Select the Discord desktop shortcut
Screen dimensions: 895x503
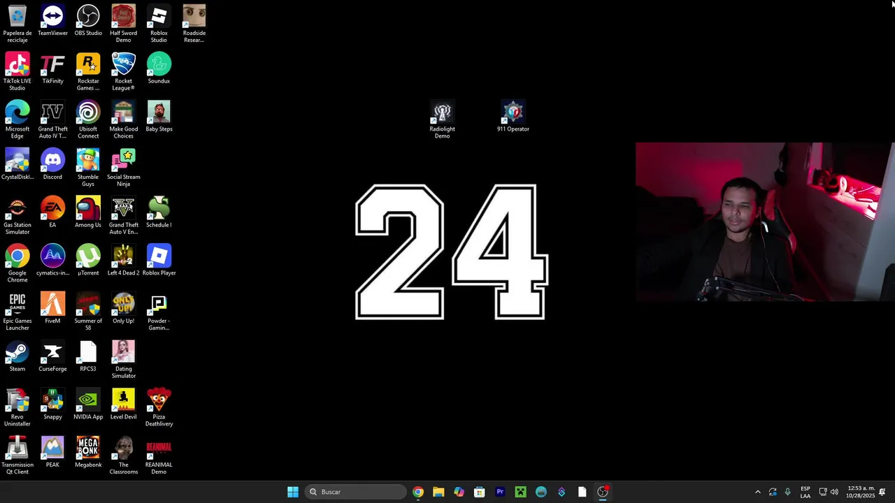[52, 164]
